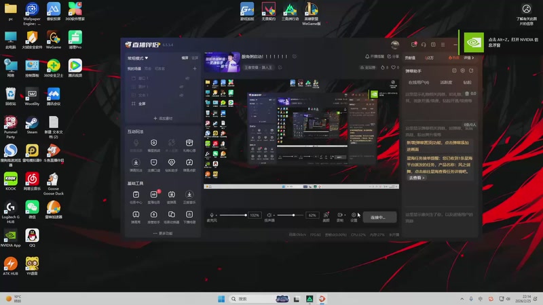Click 去查看 in task reminder

(417, 178)
